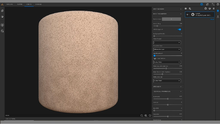
Task: Toggle the Add Background switch
Action: [179, 29]
